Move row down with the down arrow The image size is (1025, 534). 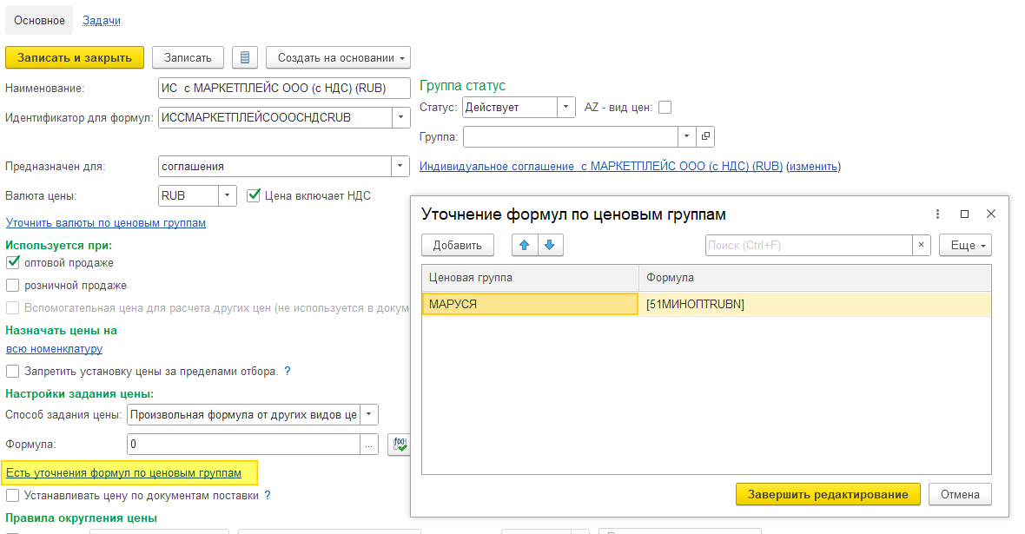point(549,245)
